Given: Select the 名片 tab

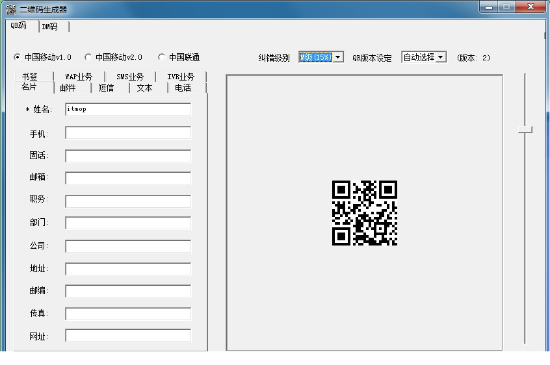Looking at the screenshot, I should [x=34, y=87].
